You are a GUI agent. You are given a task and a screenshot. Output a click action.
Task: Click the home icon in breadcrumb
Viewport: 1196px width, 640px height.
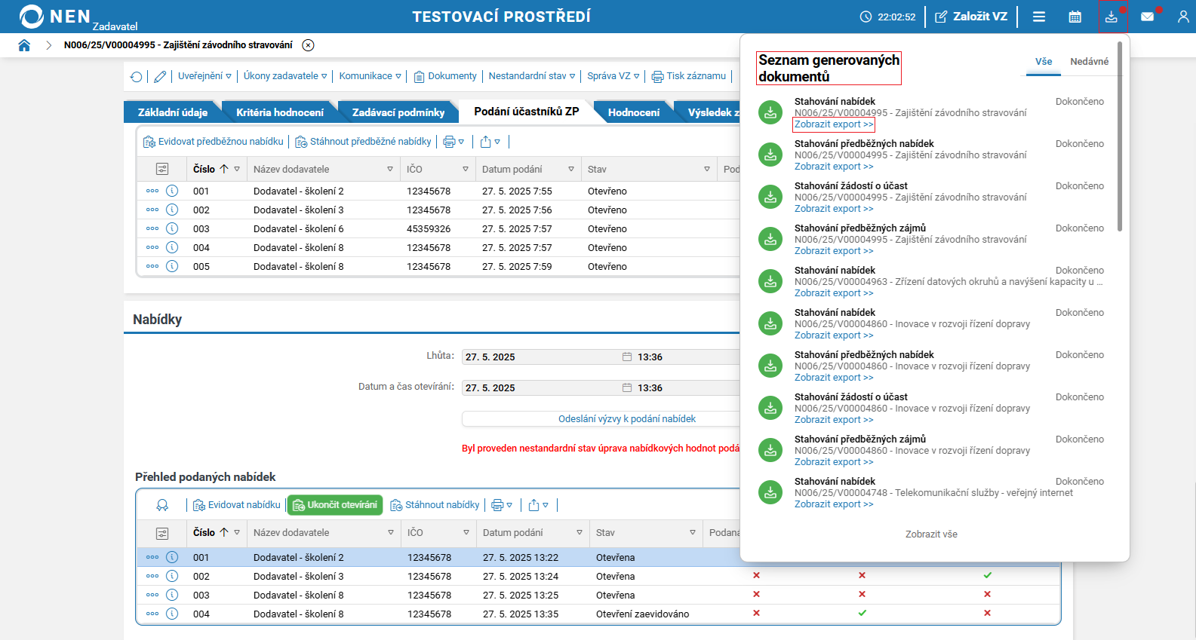click(24, 45)
